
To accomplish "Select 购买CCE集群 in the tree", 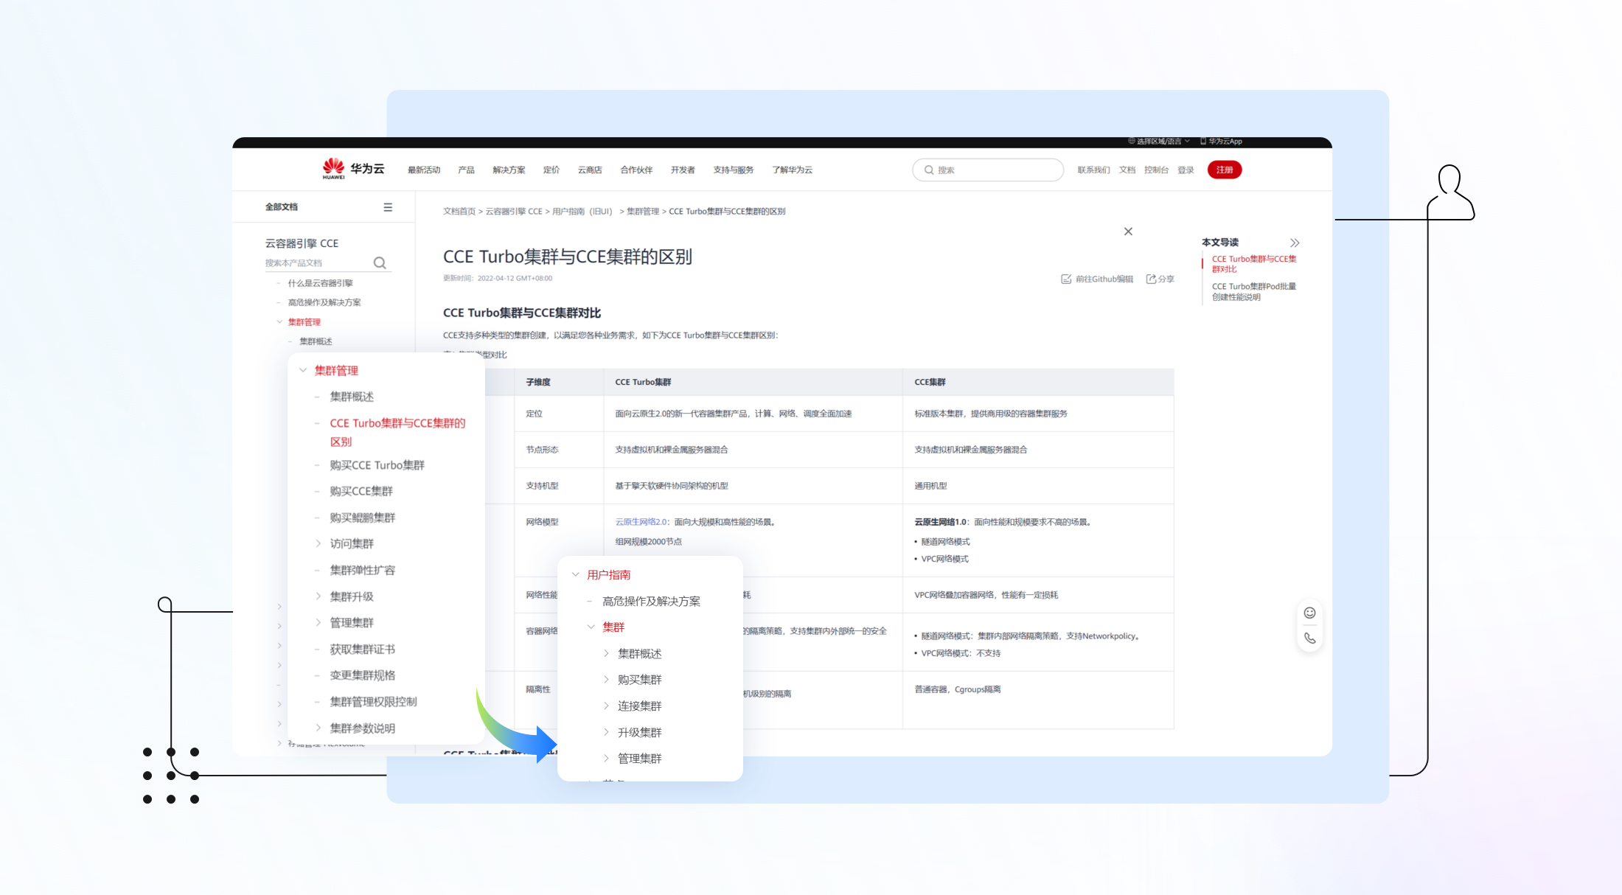I will (x=361, y=491).
